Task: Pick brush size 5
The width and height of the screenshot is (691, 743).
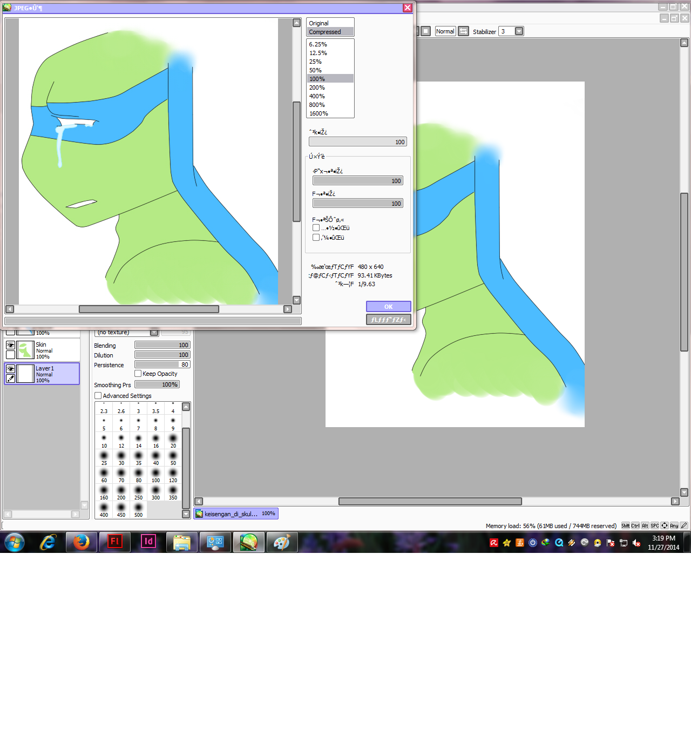Action: click(x=104, y=424)
